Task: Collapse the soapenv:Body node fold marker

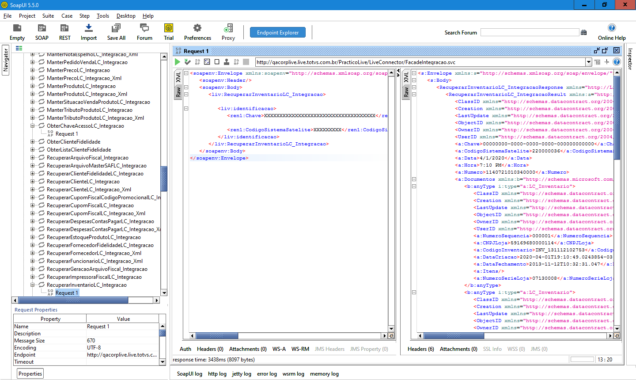Action: point(186,87)
